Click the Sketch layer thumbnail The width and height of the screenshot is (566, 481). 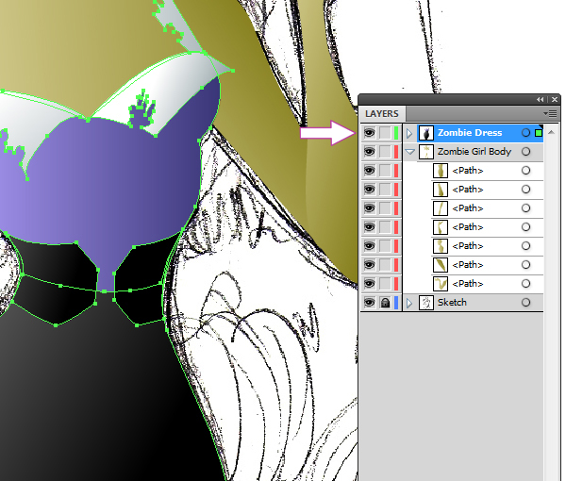click(426, 303)
